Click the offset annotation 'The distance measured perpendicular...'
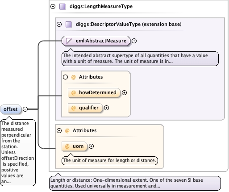 tap(18, 152)
